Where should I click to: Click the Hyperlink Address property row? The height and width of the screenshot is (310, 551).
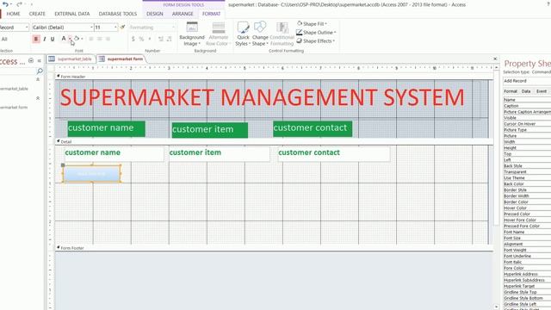click(x=527, y=274)
